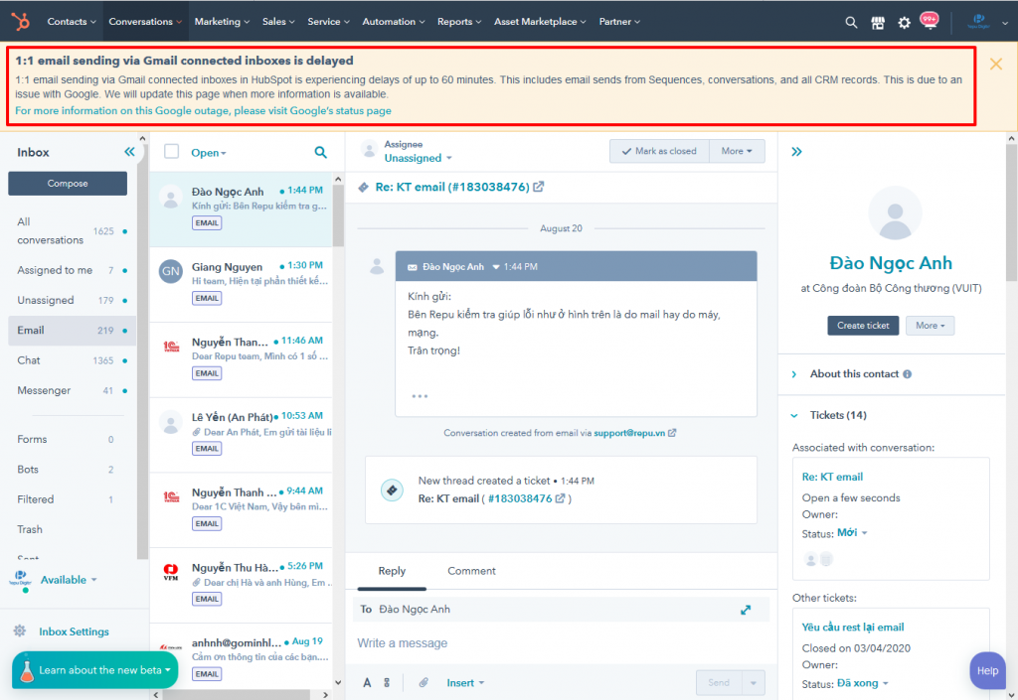
Task: Click the attach file paperclip icon
Action: point(424,682)
